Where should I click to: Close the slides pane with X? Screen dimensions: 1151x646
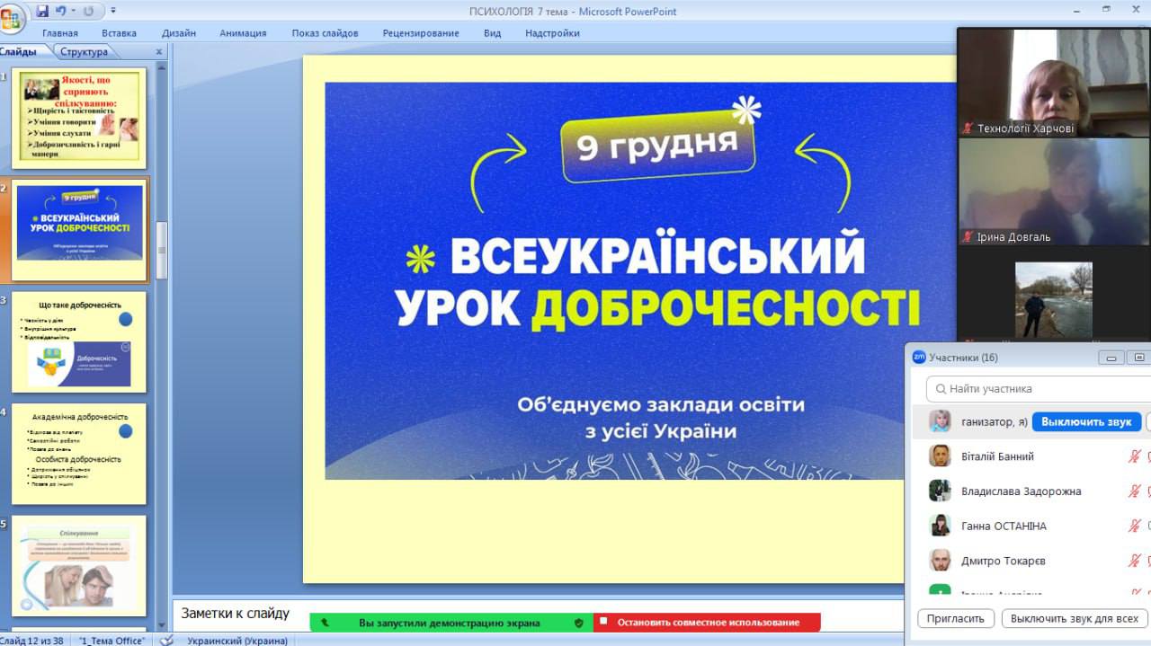pyautogui.click(x=159, y=52)
